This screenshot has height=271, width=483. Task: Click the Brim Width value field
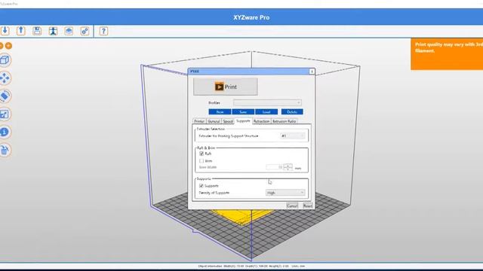coord(274,167)
